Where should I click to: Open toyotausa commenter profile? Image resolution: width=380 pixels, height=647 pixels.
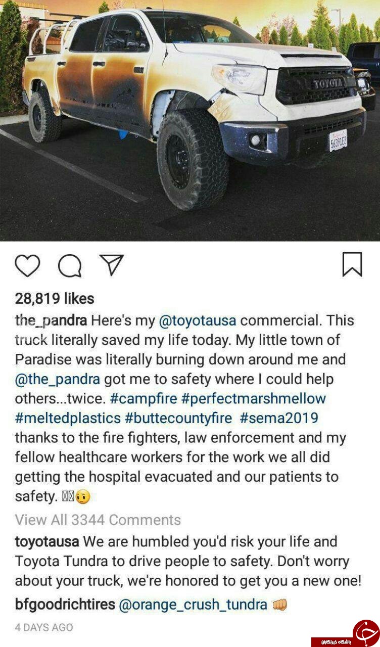click(47, 542)
